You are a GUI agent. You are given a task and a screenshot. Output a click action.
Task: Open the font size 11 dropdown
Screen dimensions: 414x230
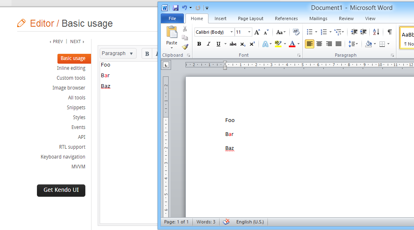[x=249, y=32]
